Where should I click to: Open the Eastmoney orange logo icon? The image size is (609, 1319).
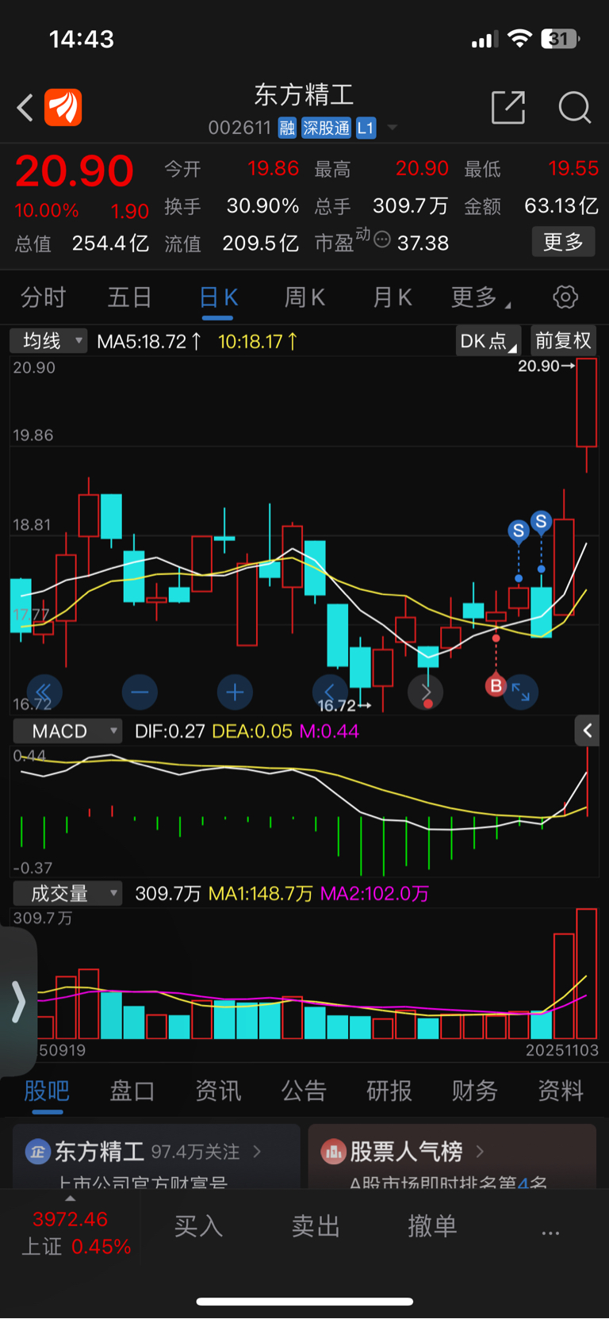click(x=63, y=107)
